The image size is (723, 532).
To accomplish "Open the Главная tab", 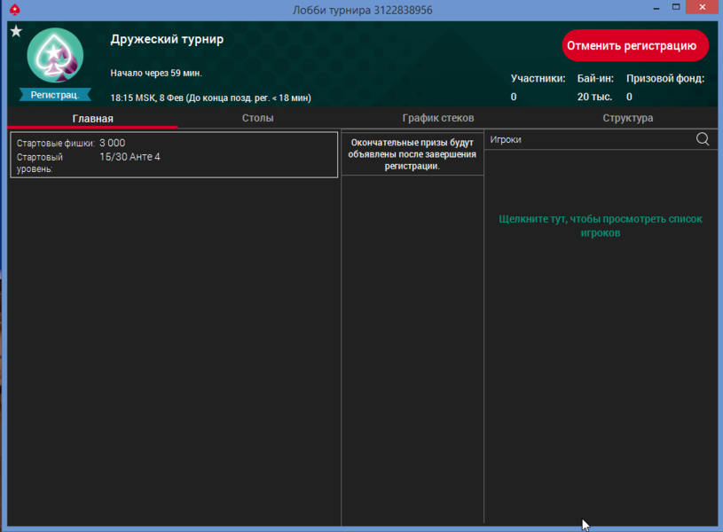I will (x=92, y=119).
